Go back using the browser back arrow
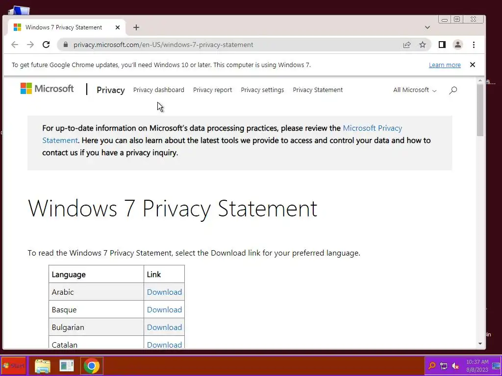Viewport: 502px width, 376px height. point(15,45)
